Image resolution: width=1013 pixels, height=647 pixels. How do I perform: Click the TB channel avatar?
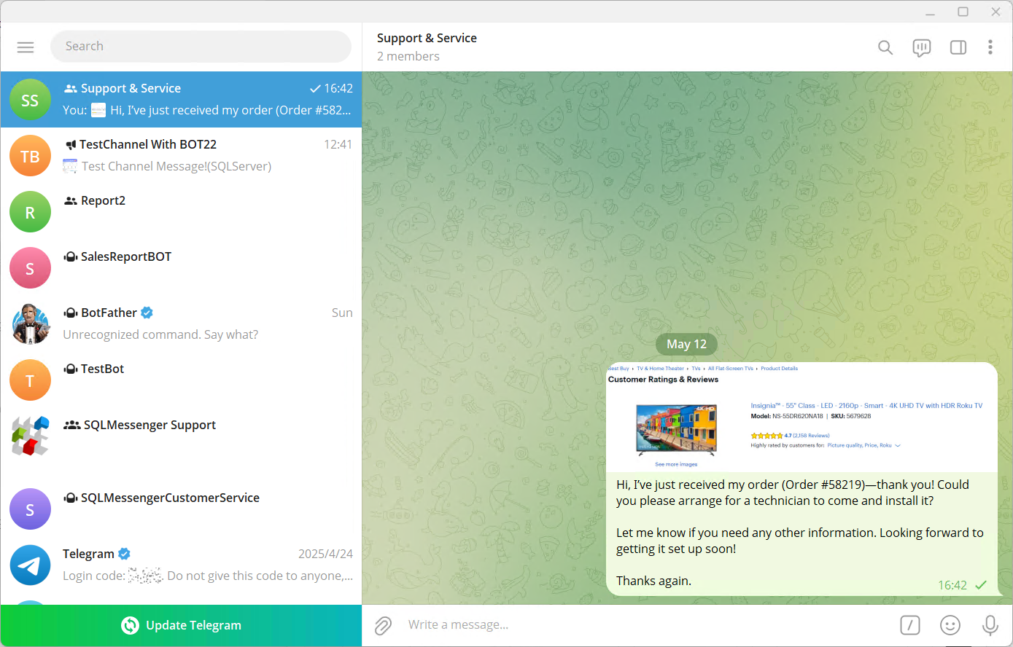[30, 156]
